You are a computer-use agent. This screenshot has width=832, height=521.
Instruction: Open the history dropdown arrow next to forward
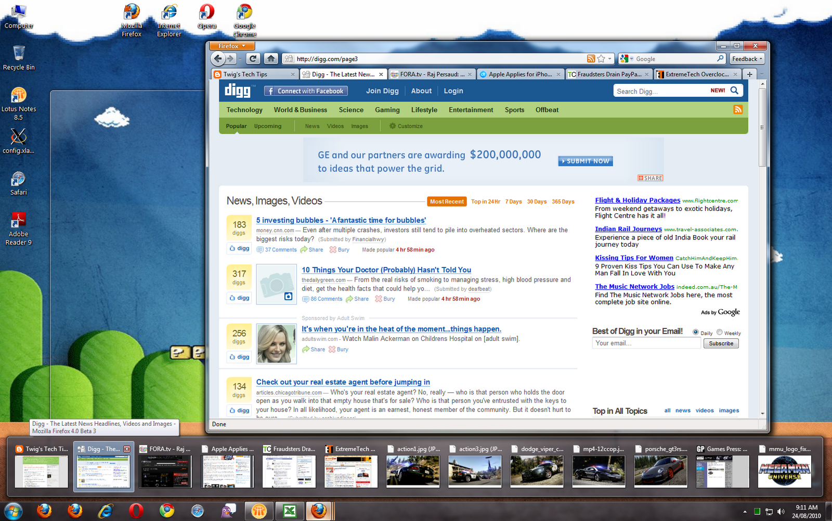(240, 59)
